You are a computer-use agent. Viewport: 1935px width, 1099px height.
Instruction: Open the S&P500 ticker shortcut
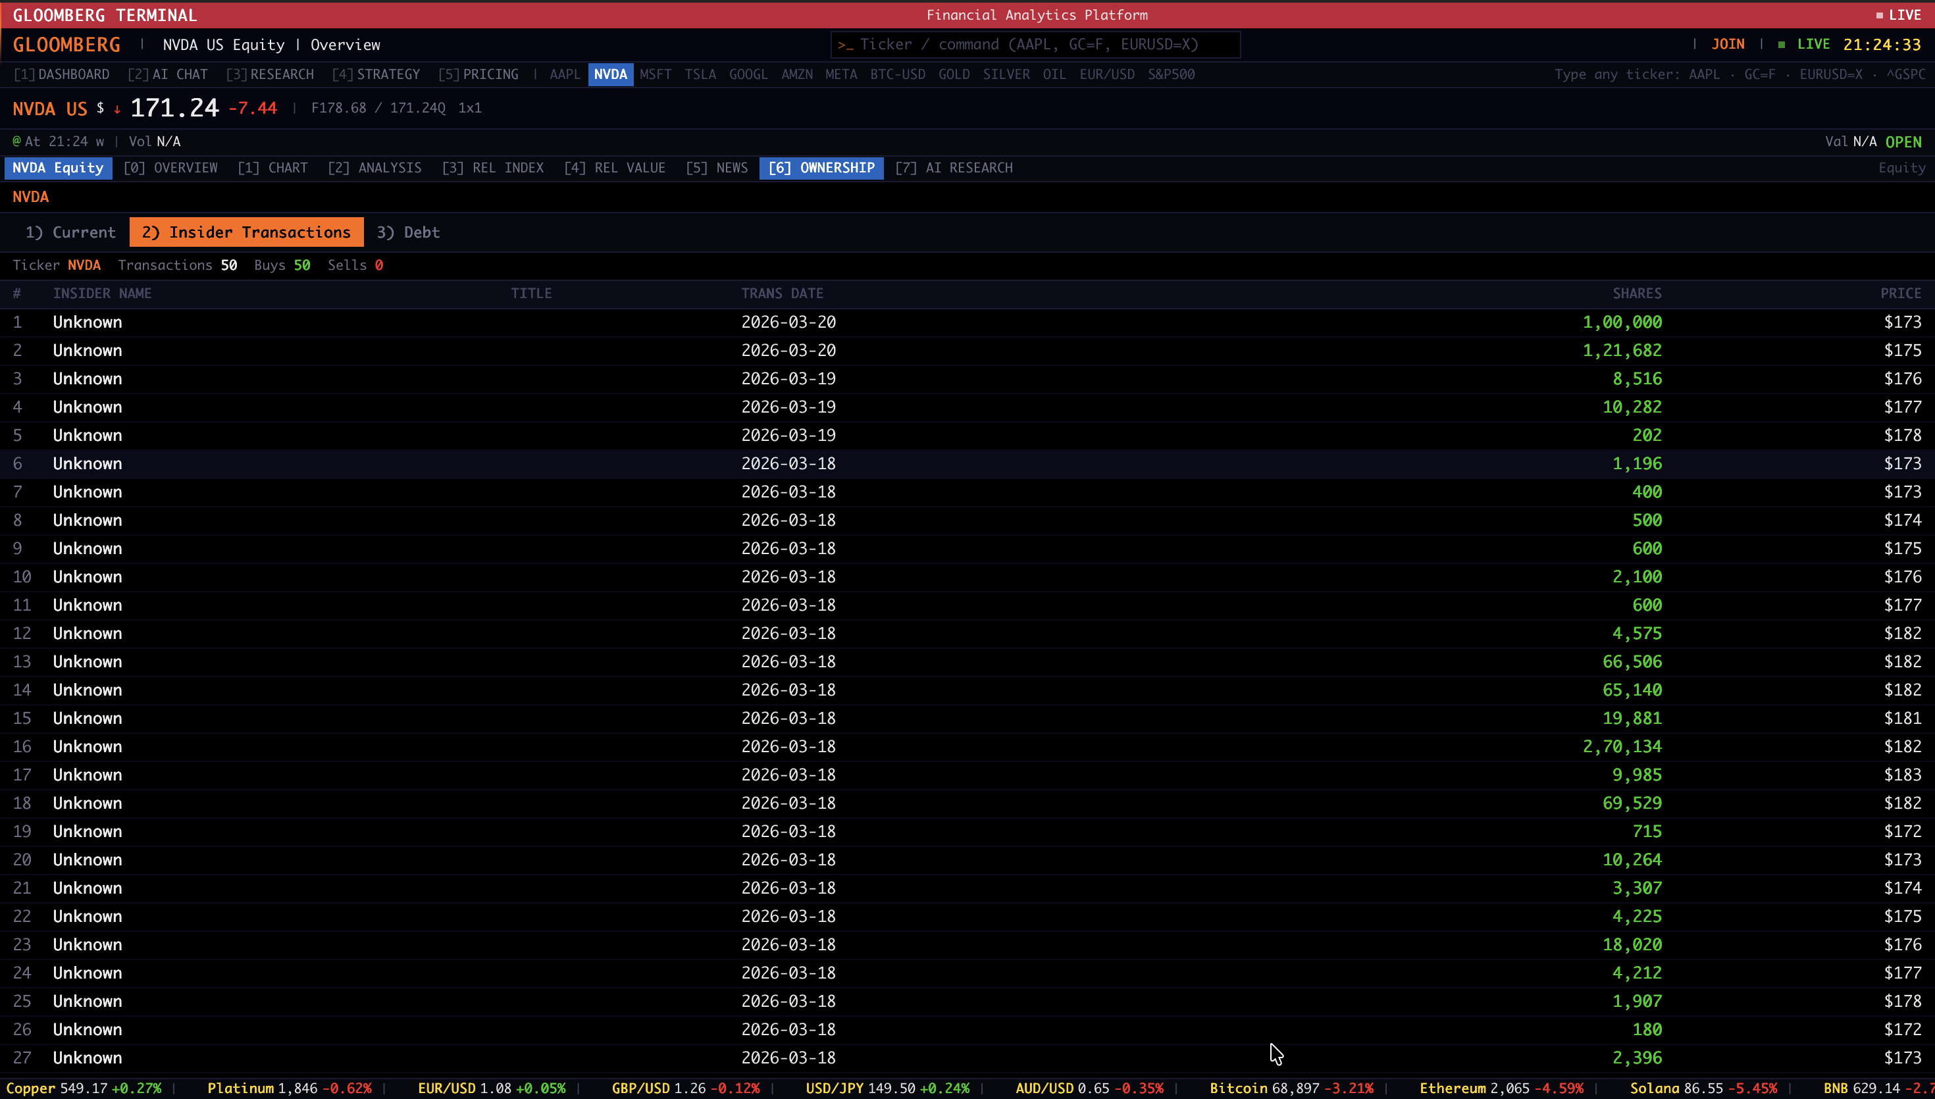pyautogui.click(x=1170, y=74)
